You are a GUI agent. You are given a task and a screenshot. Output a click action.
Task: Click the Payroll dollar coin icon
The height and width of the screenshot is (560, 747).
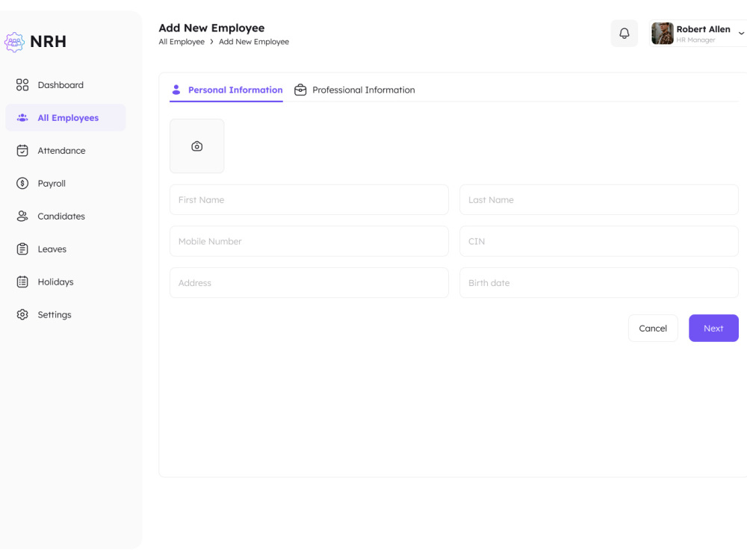22,184
